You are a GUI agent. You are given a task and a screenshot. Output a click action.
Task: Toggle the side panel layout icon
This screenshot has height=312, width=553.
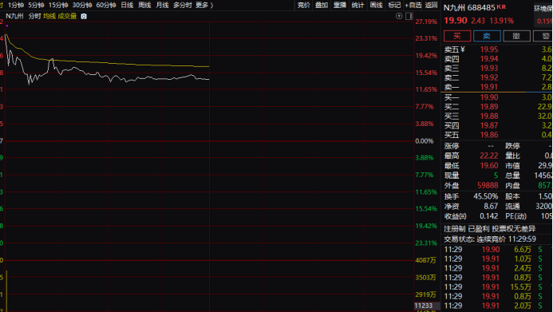(409, 16)
